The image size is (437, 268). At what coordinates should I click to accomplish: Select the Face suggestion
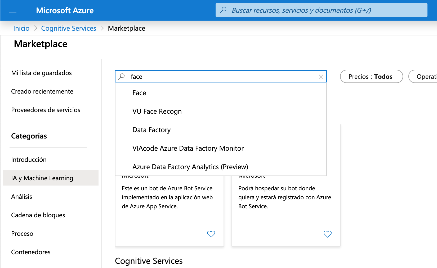coord(221,93)
